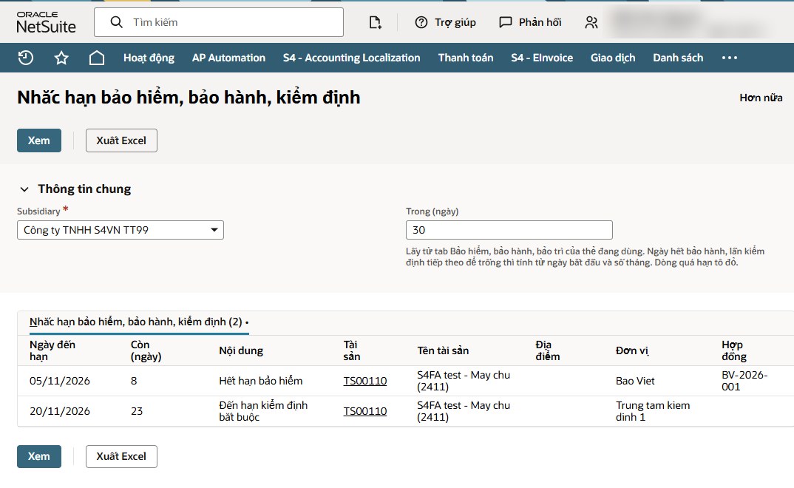The image size is (794, 488).
Task: Open the Danh sách menu
Action: tap(678, 58)
